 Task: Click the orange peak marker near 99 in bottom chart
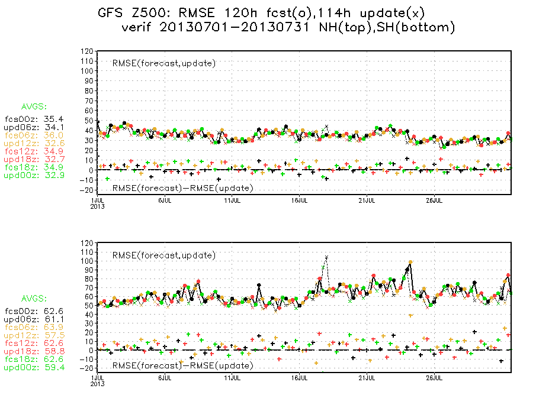pyautogui.click(x=410, y=262)
